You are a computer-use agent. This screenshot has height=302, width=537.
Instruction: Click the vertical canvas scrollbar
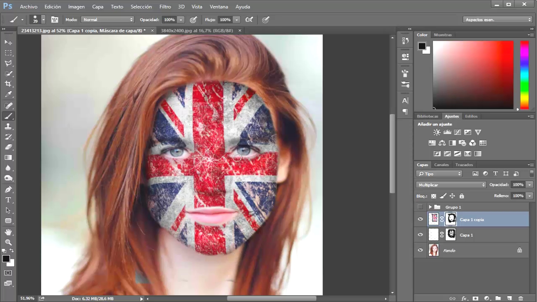click(x=392, y=154)
